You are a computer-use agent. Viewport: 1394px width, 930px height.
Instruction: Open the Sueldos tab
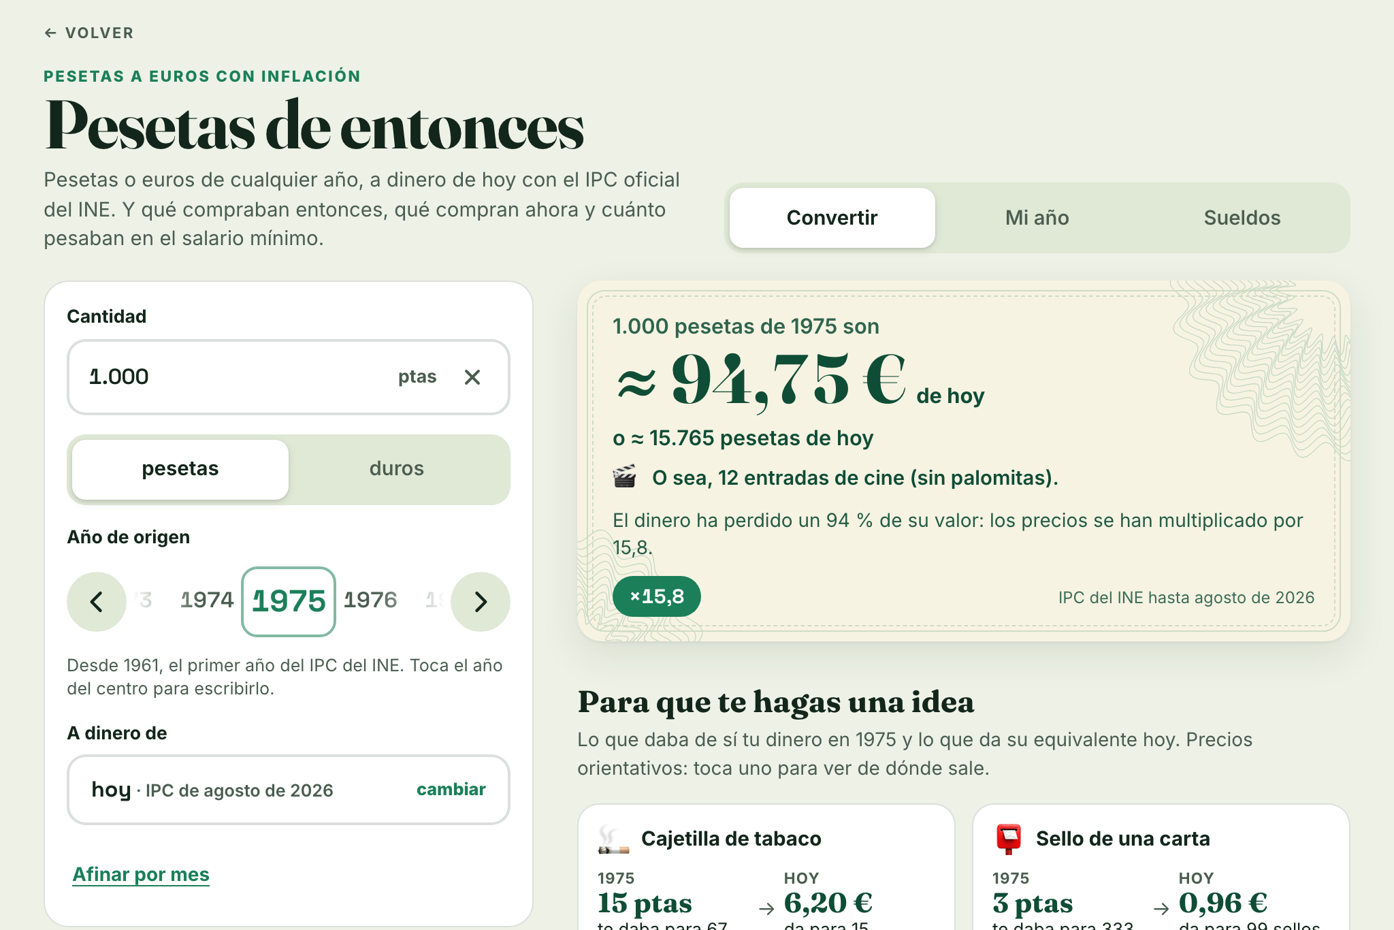pyautogui.click(x=1242, y=218)
